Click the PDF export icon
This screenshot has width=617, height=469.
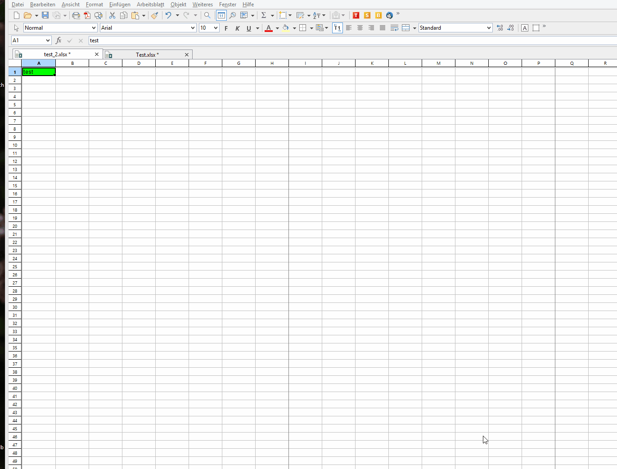pos(87,15)
